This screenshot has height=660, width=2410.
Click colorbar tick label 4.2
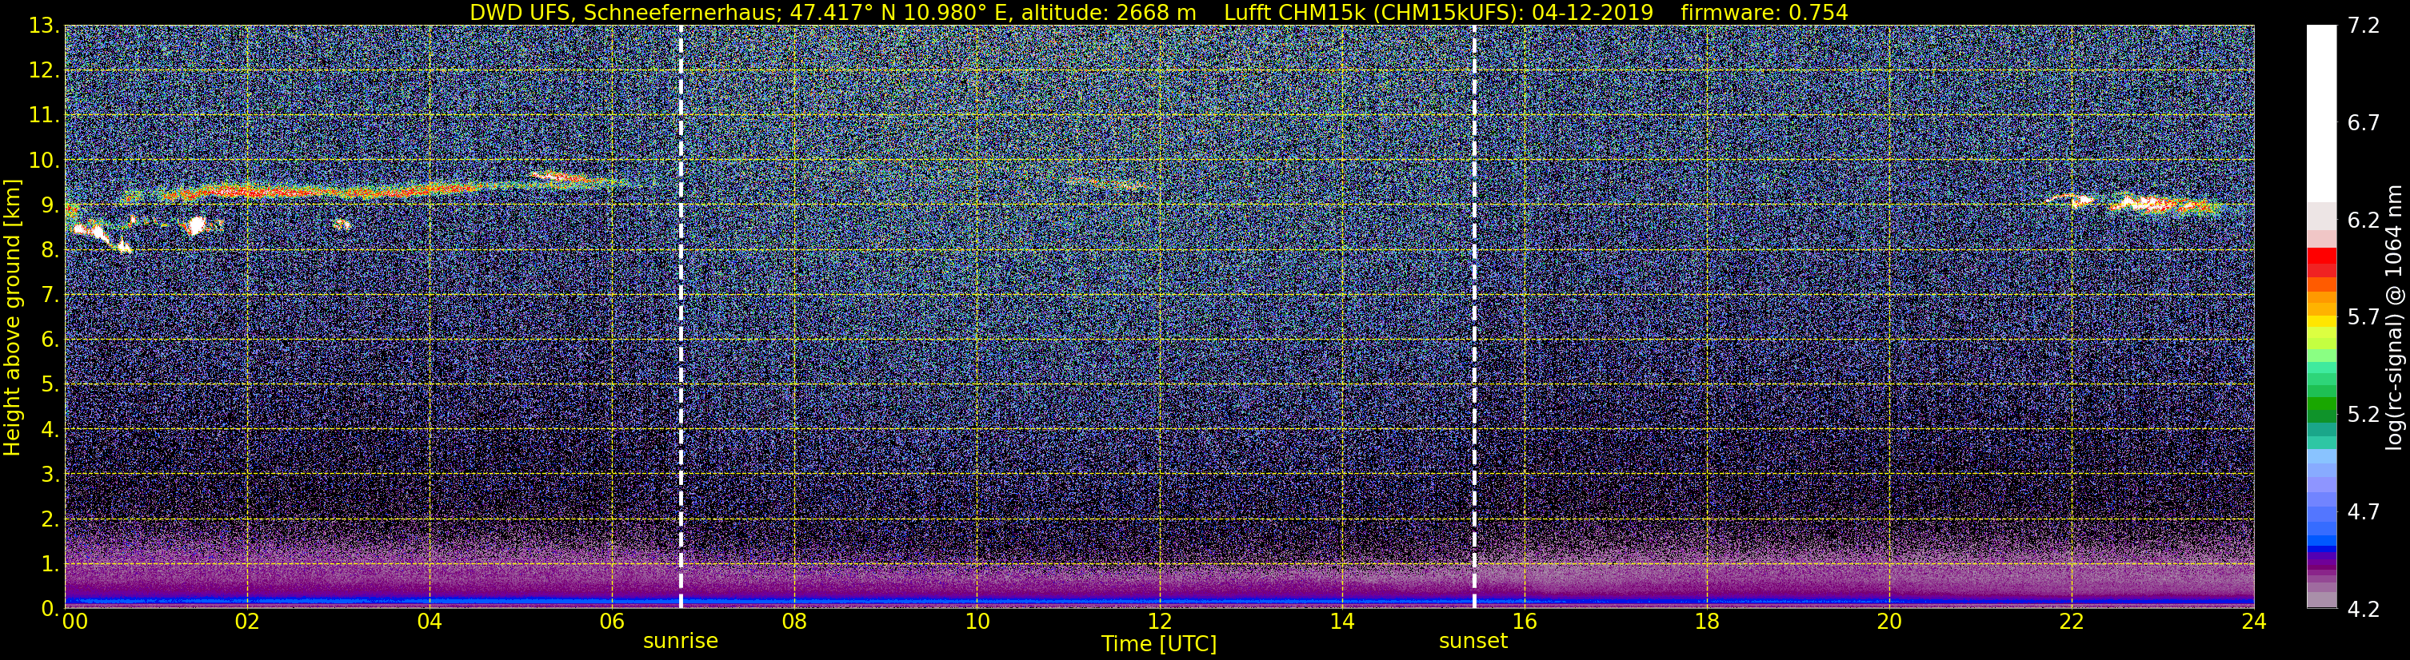(x=2364, y=610)
